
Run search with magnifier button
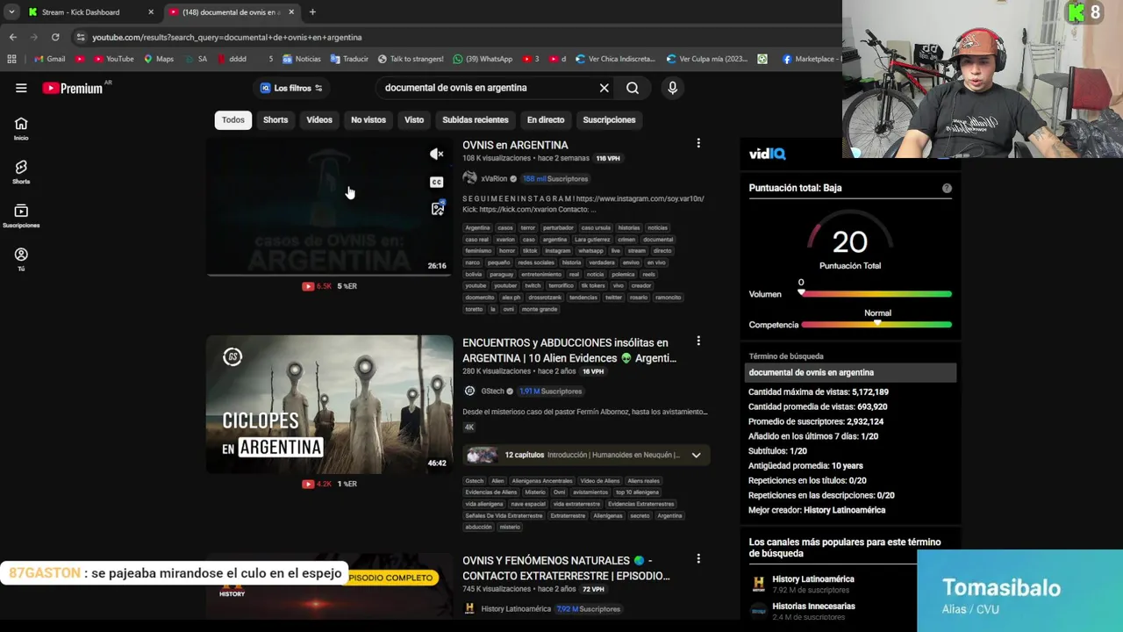pyautogui.click(x=633, y=88)
